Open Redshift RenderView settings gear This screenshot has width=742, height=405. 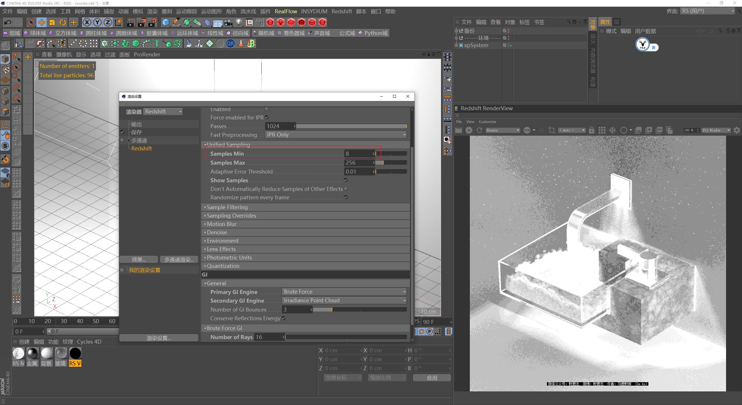[x=737, y=130]
